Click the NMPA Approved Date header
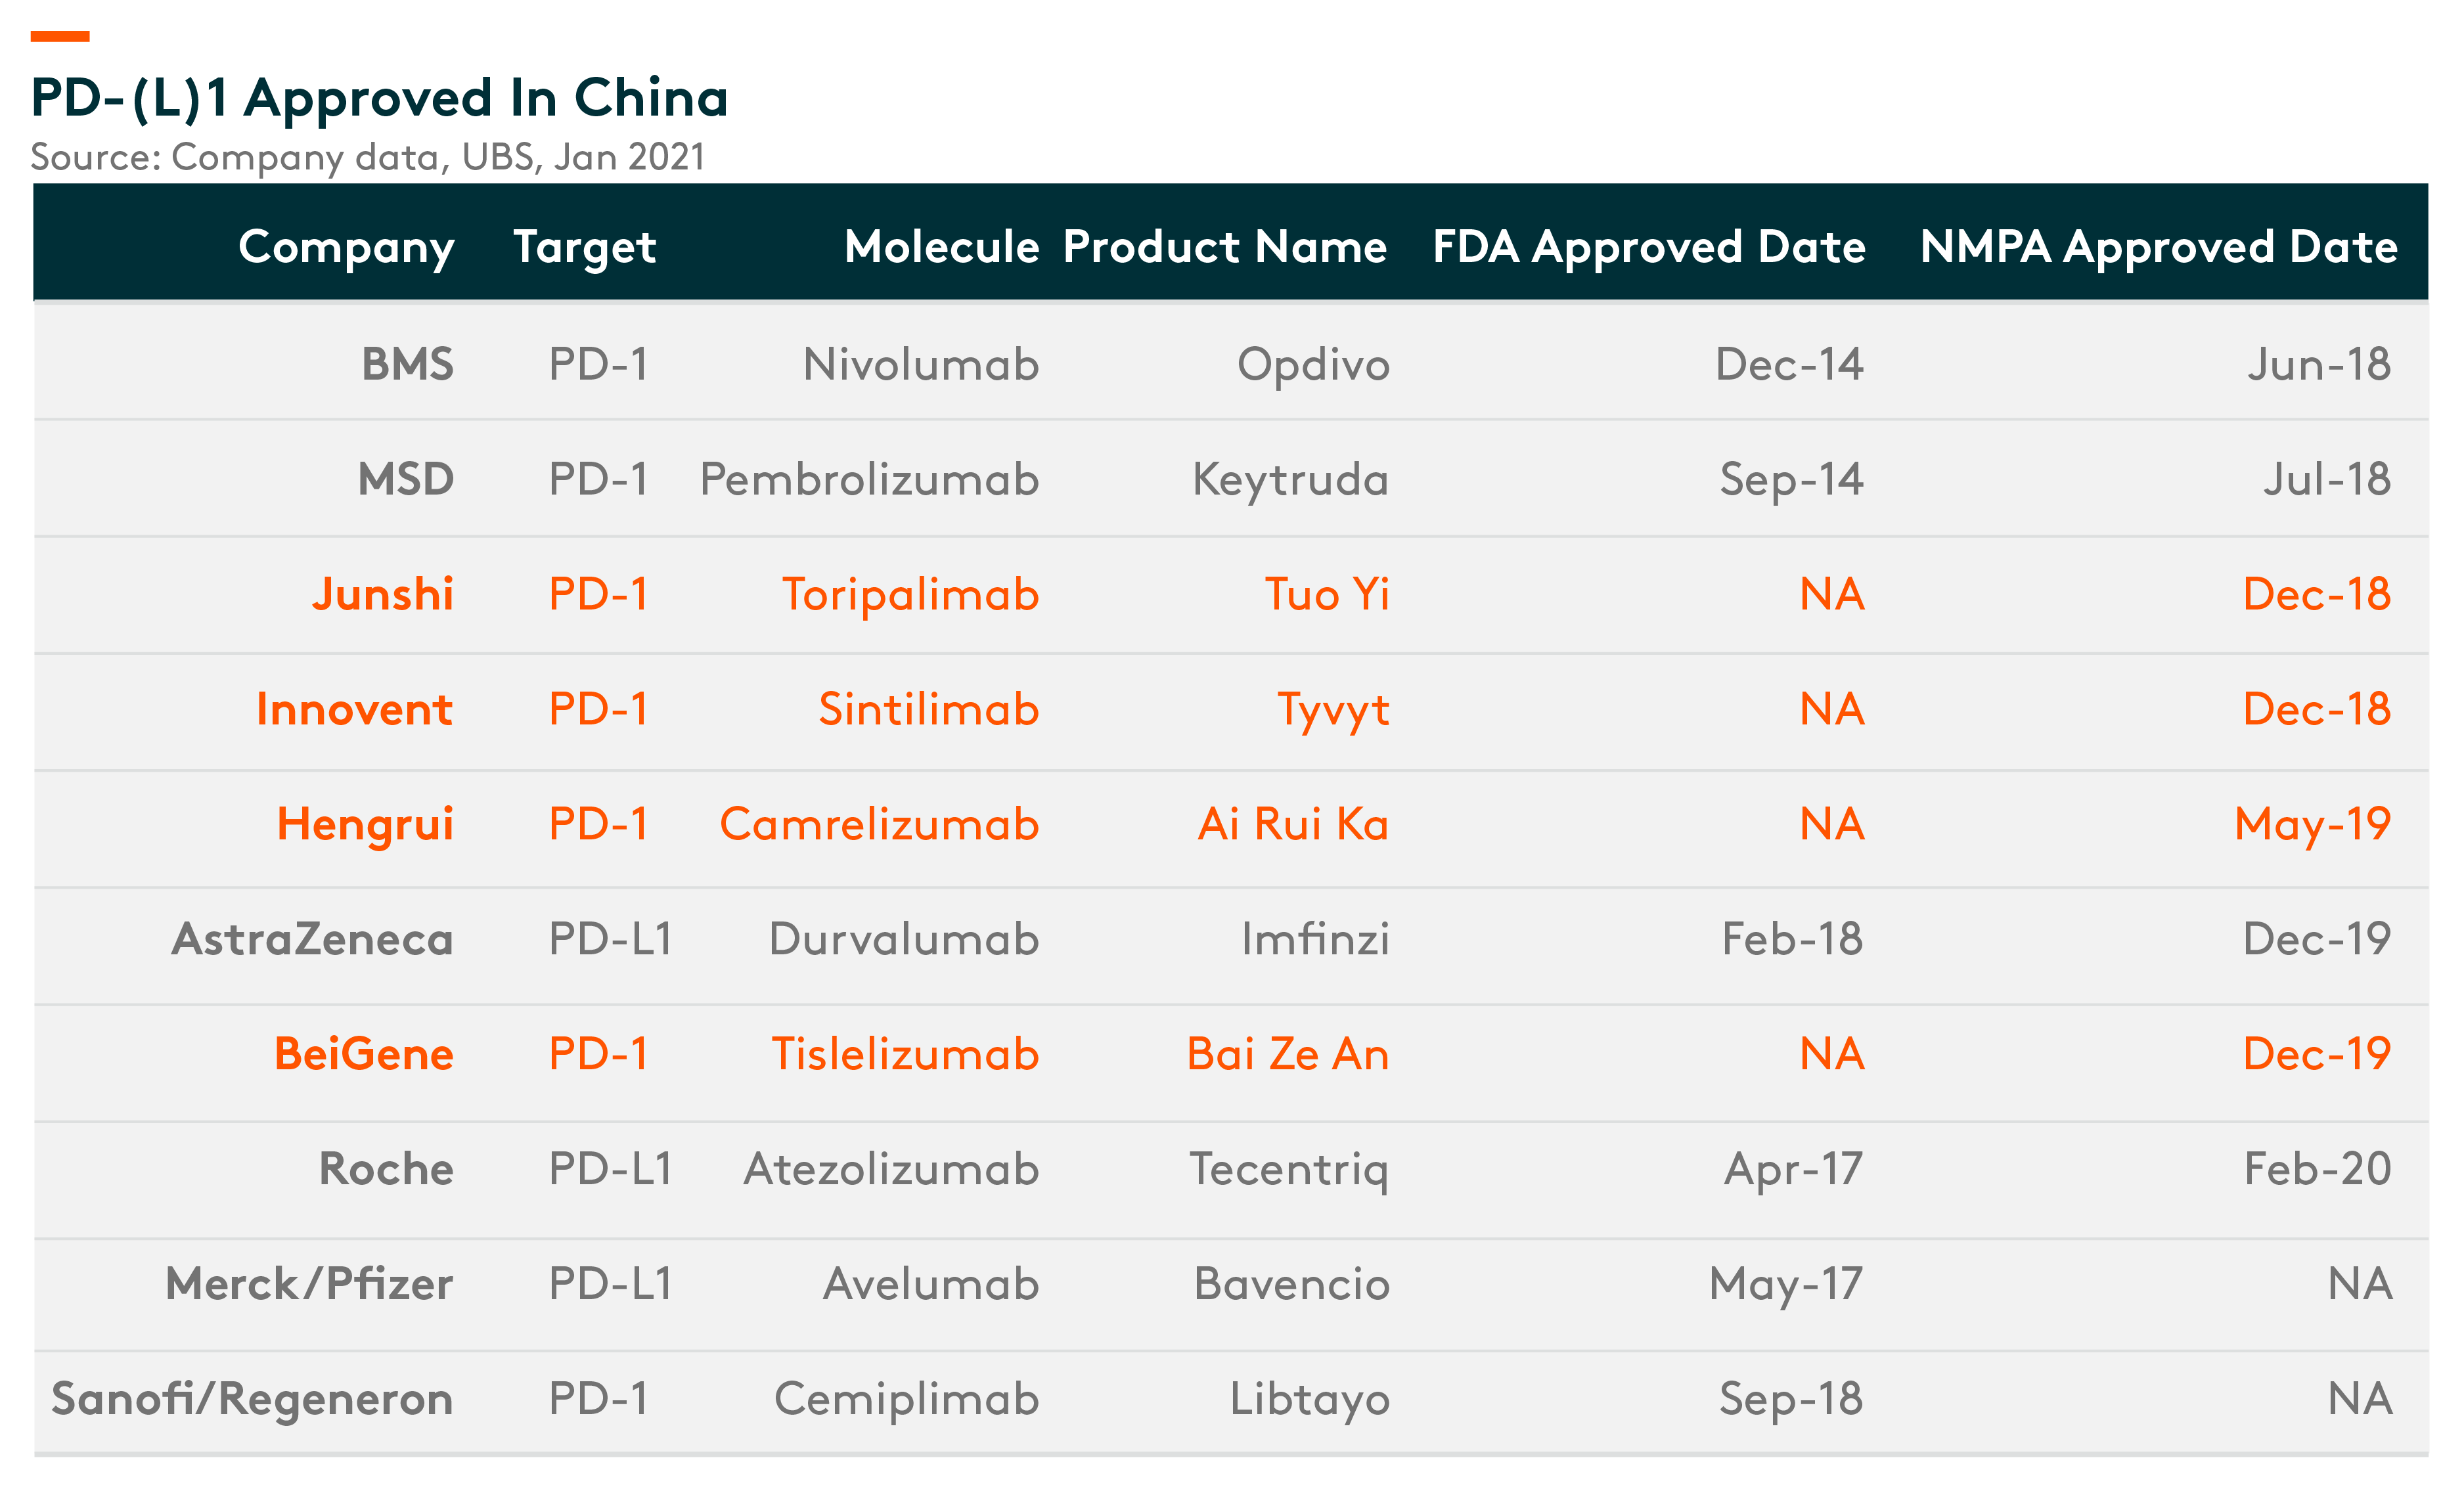The height and width of the screenshot is (1508, 2464). [x=2158, y=247]
